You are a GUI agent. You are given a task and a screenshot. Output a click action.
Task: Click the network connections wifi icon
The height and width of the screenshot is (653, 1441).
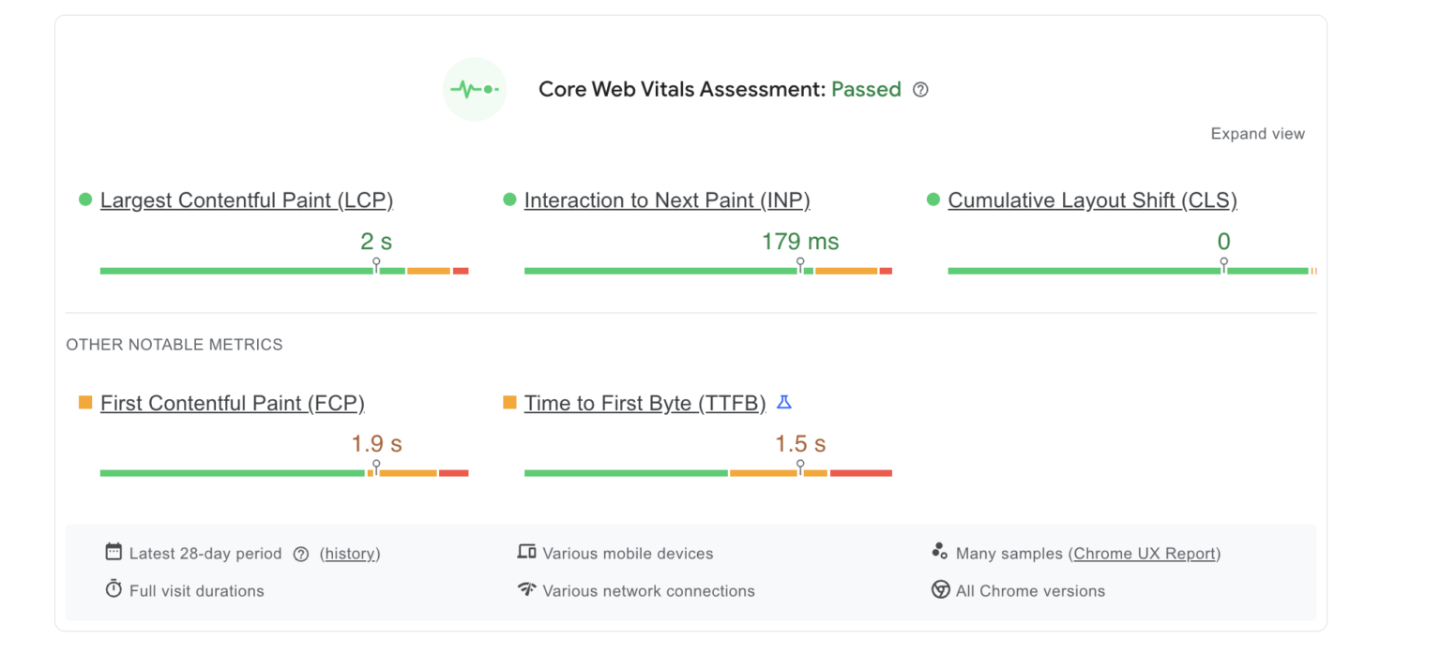point(528,590)
